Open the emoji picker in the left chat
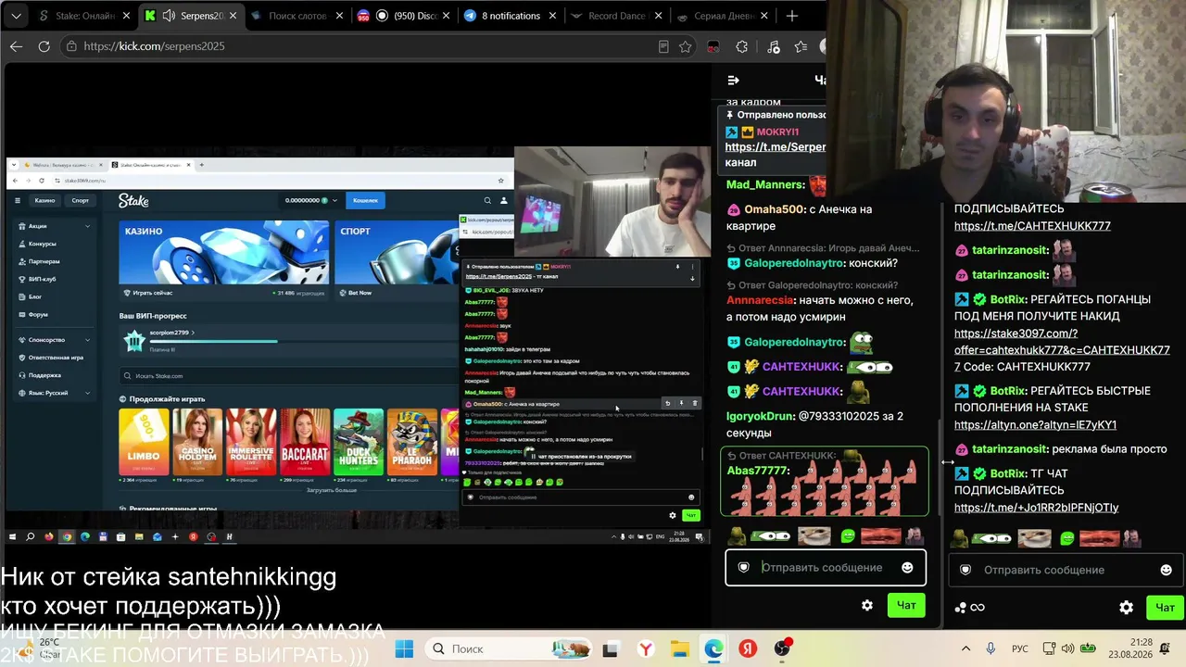 tap(907, 567)
